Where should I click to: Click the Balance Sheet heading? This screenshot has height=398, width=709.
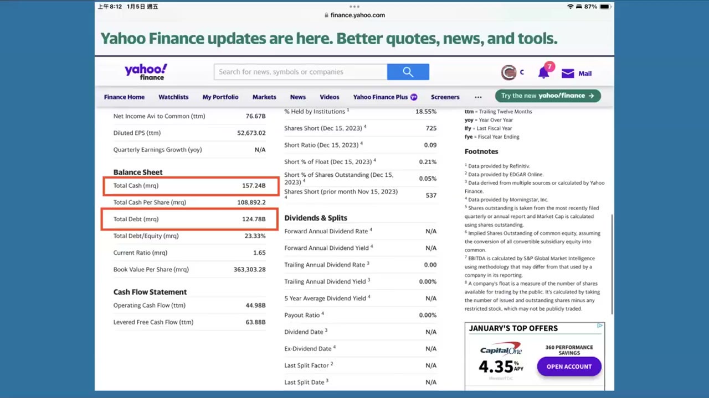point(138,172)
